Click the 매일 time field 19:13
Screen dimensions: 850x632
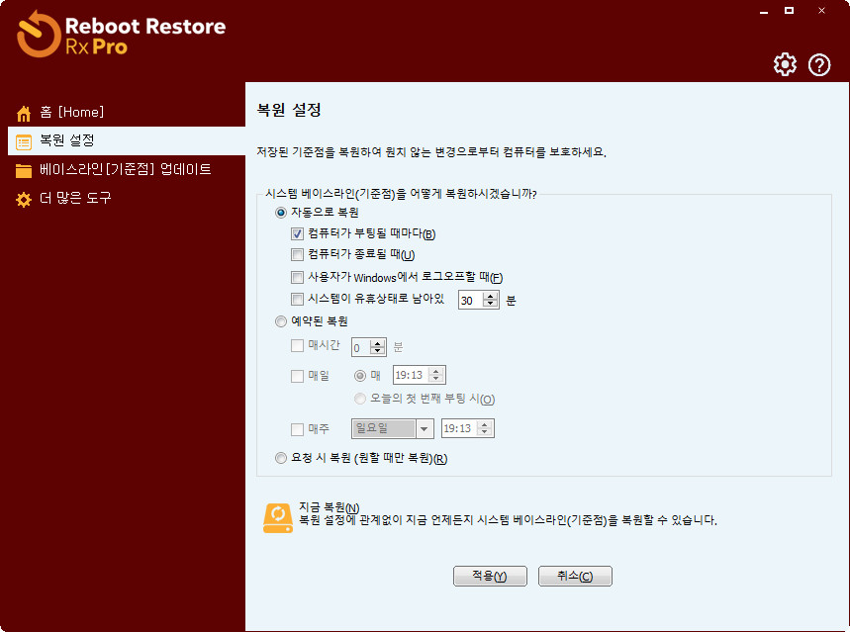(x=411, y=375)
